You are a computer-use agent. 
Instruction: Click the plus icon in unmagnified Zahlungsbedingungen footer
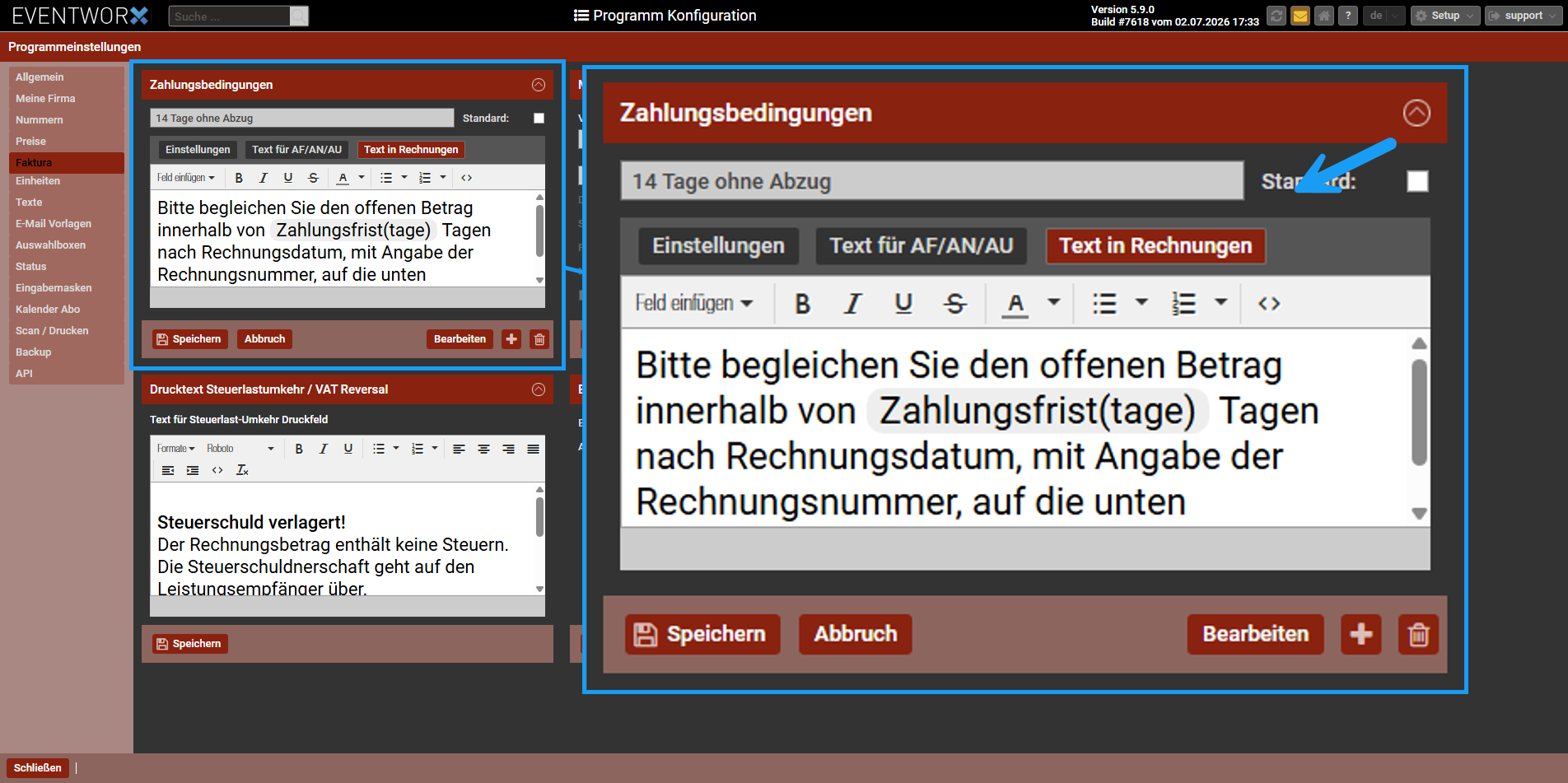click(x=511, y=339)
